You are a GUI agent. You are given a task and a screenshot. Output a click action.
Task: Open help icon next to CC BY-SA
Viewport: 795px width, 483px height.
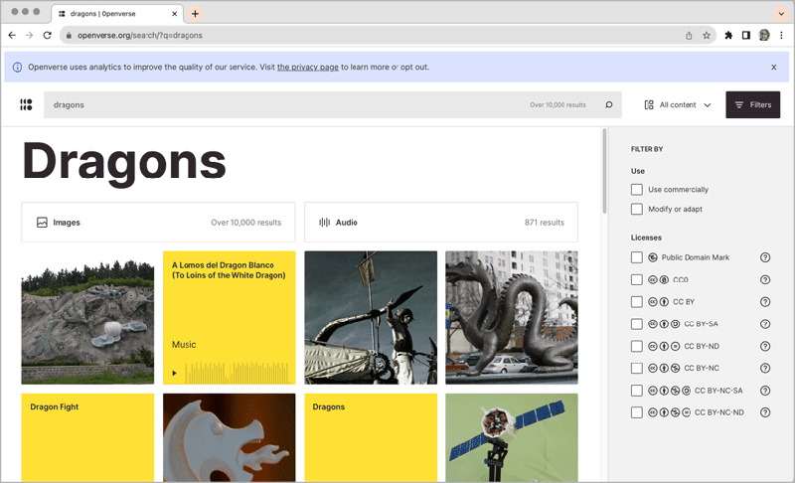tap(765, 324)
